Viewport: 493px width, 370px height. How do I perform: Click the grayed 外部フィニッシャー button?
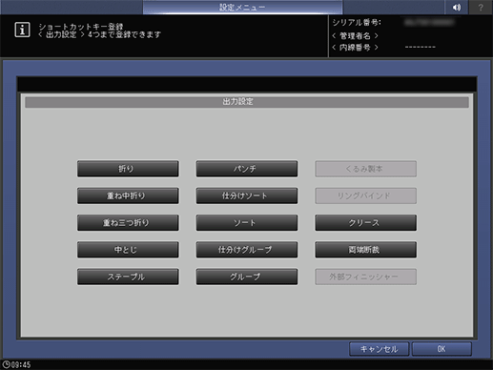tap(365, 277)
